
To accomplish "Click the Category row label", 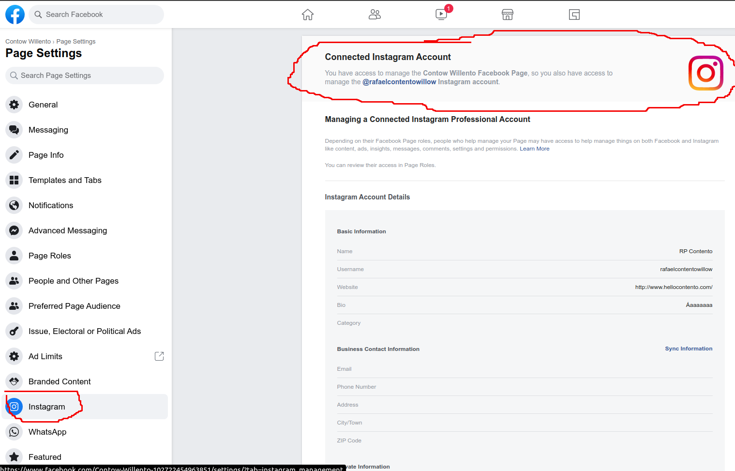I will pyautogui.click(x=349, y=323).
